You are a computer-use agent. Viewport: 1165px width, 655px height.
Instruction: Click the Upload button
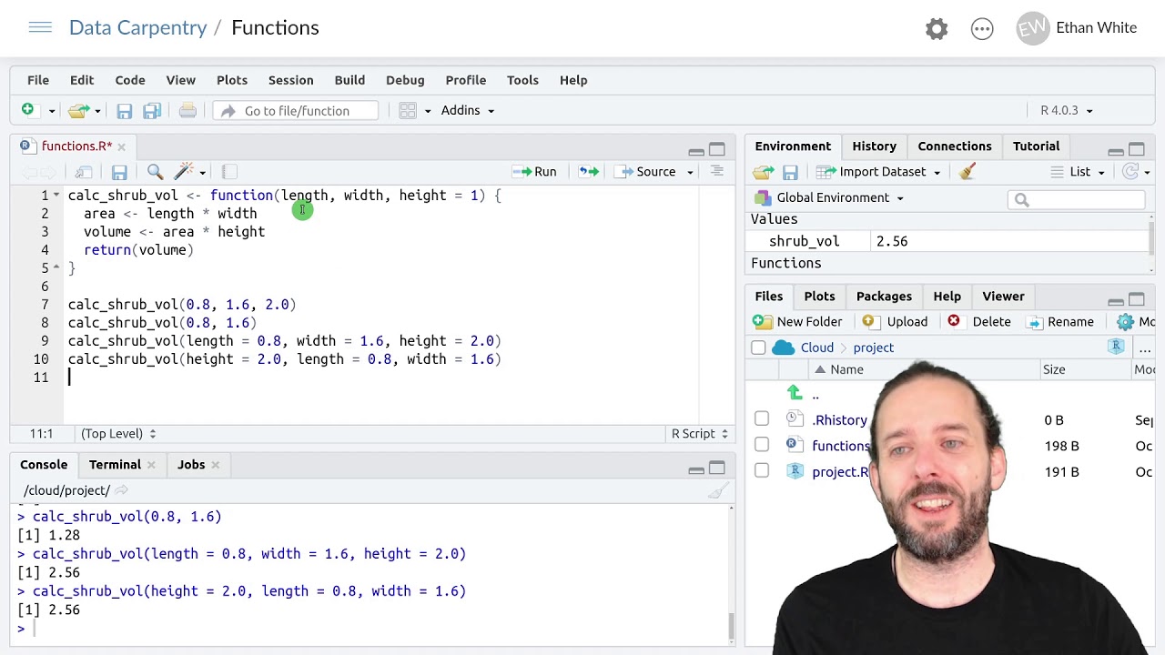895,321
